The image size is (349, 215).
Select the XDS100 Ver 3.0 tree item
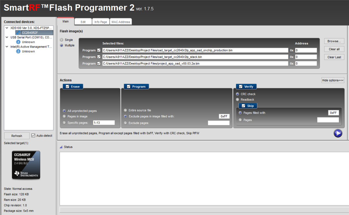[31, 28]
